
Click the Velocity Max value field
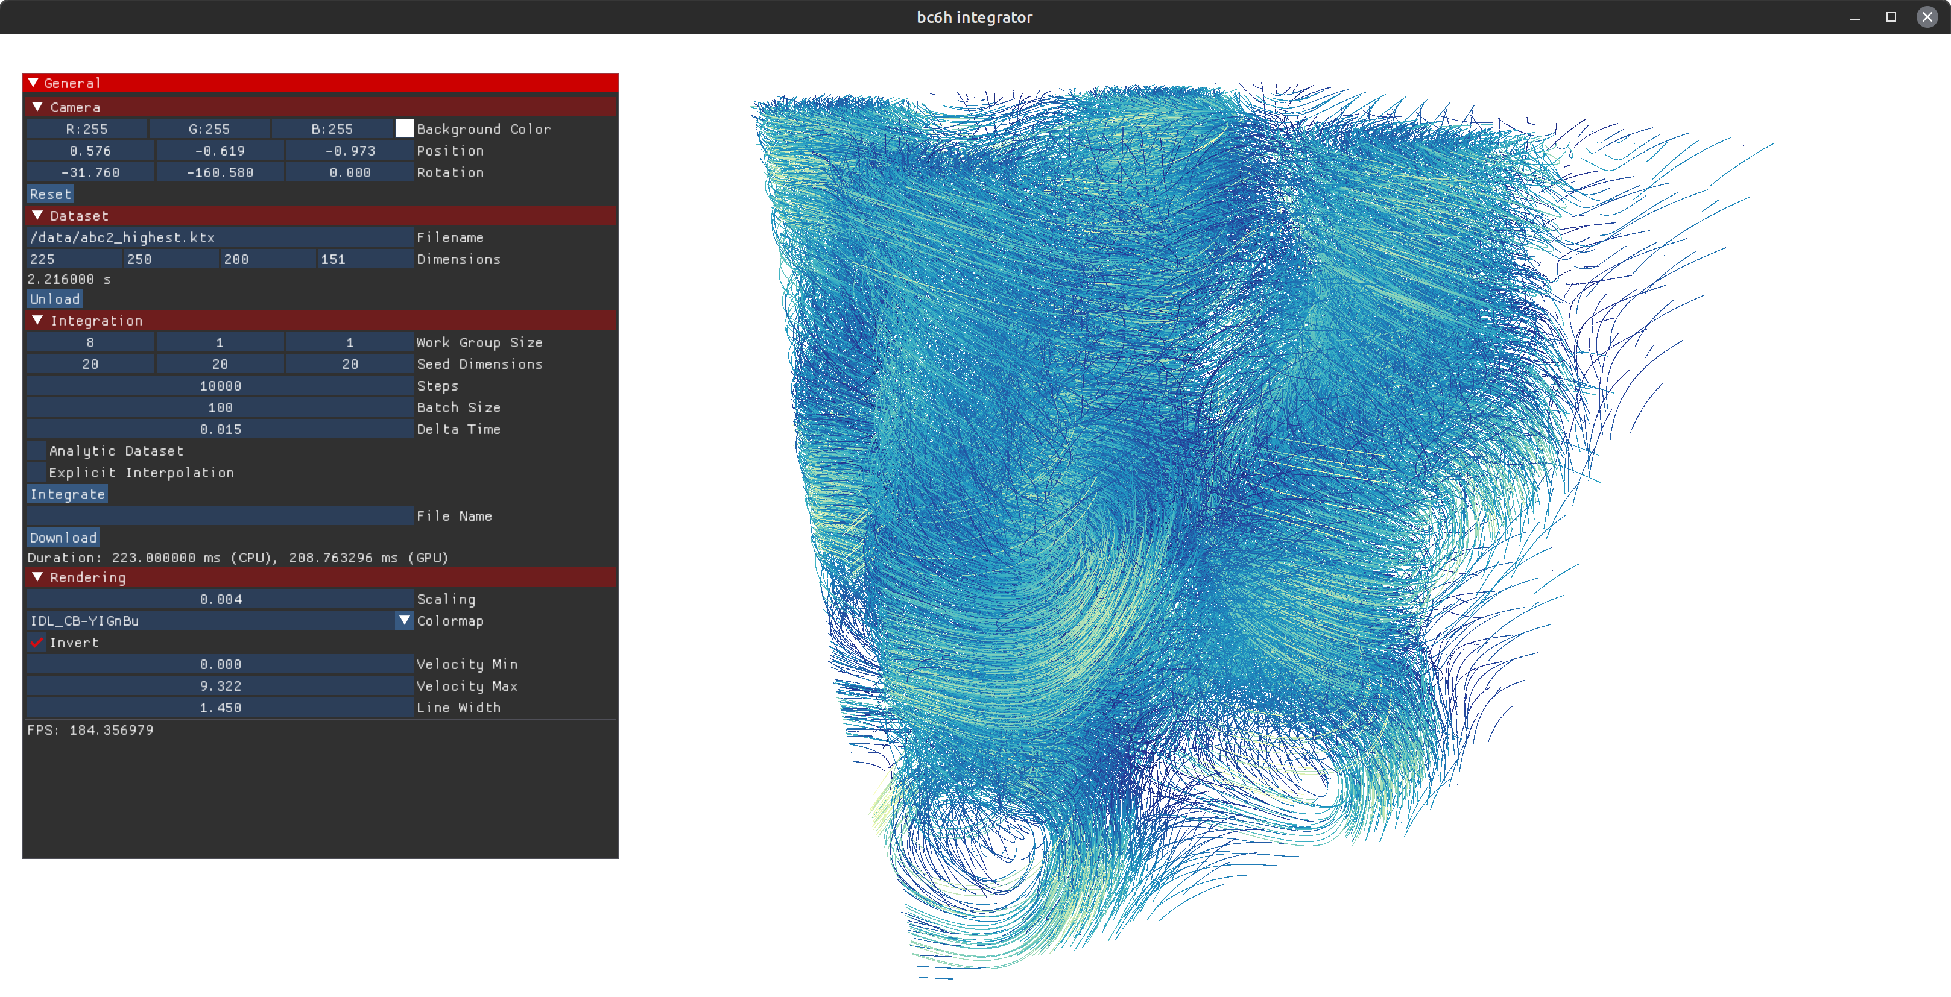pyautogui.click(x=220, y=686)
